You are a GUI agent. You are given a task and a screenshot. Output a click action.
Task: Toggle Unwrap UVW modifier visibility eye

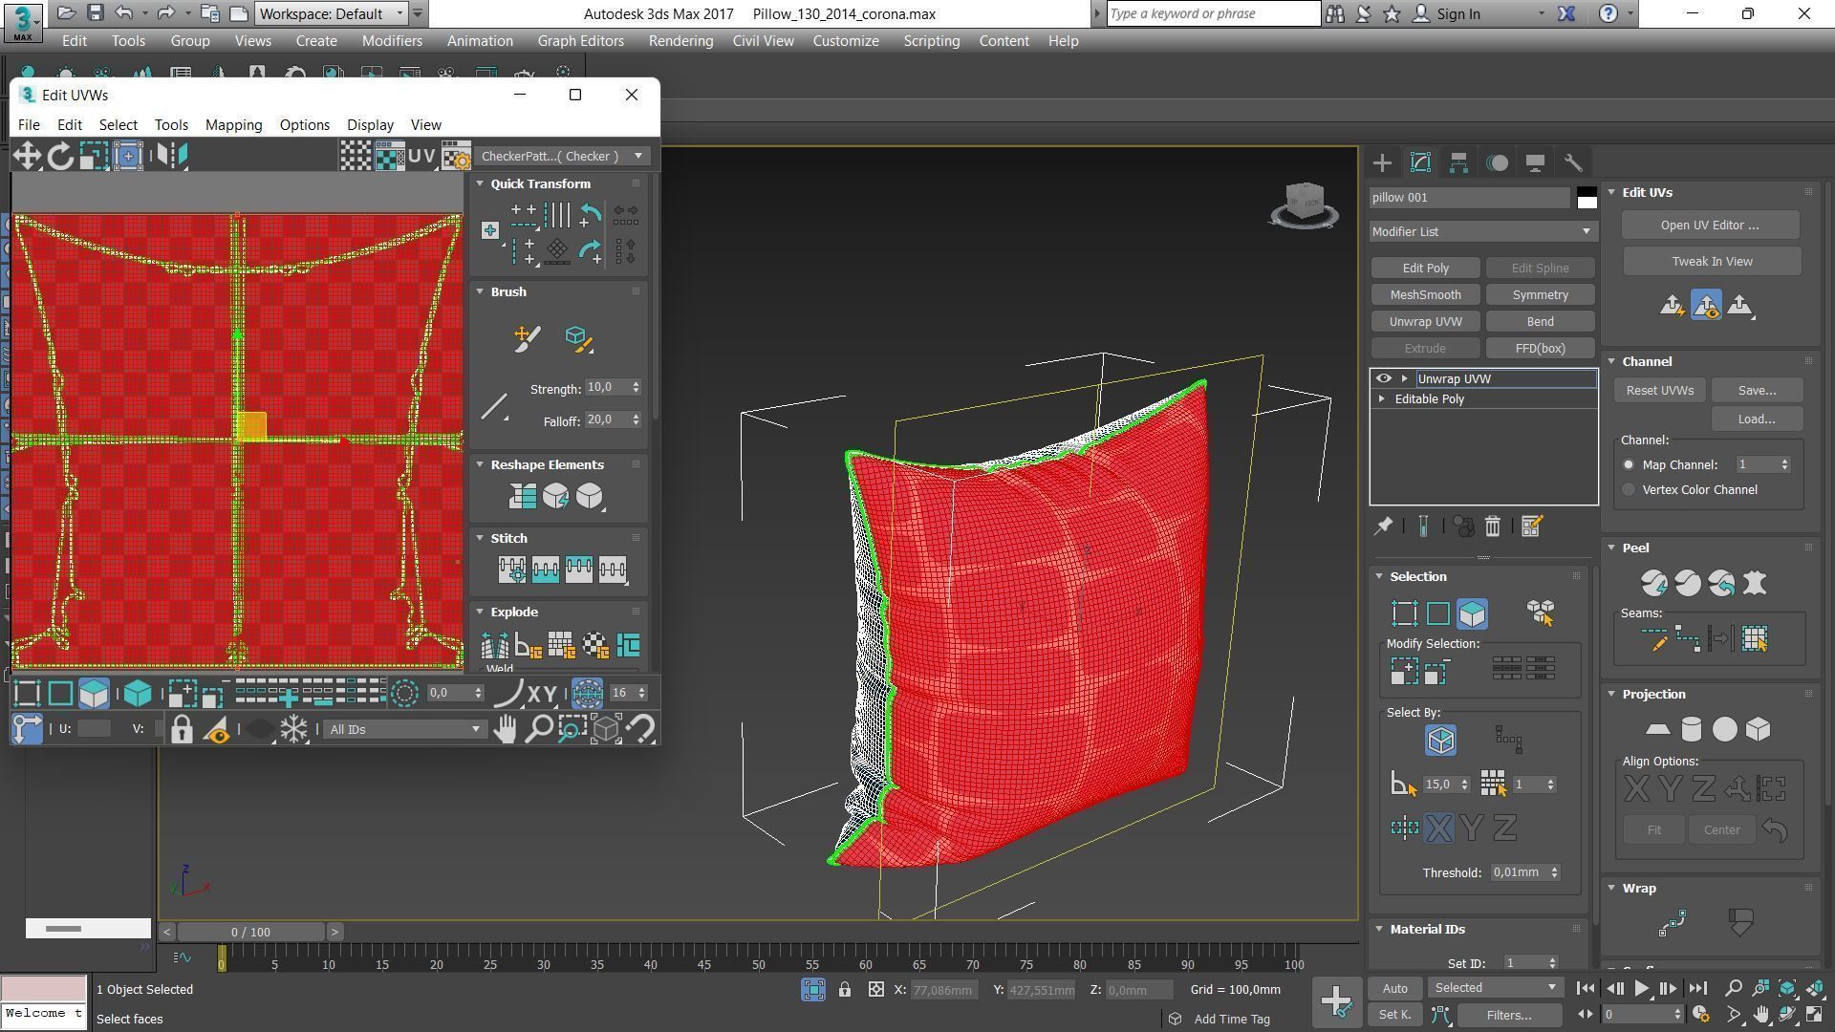click(1383, 378)
